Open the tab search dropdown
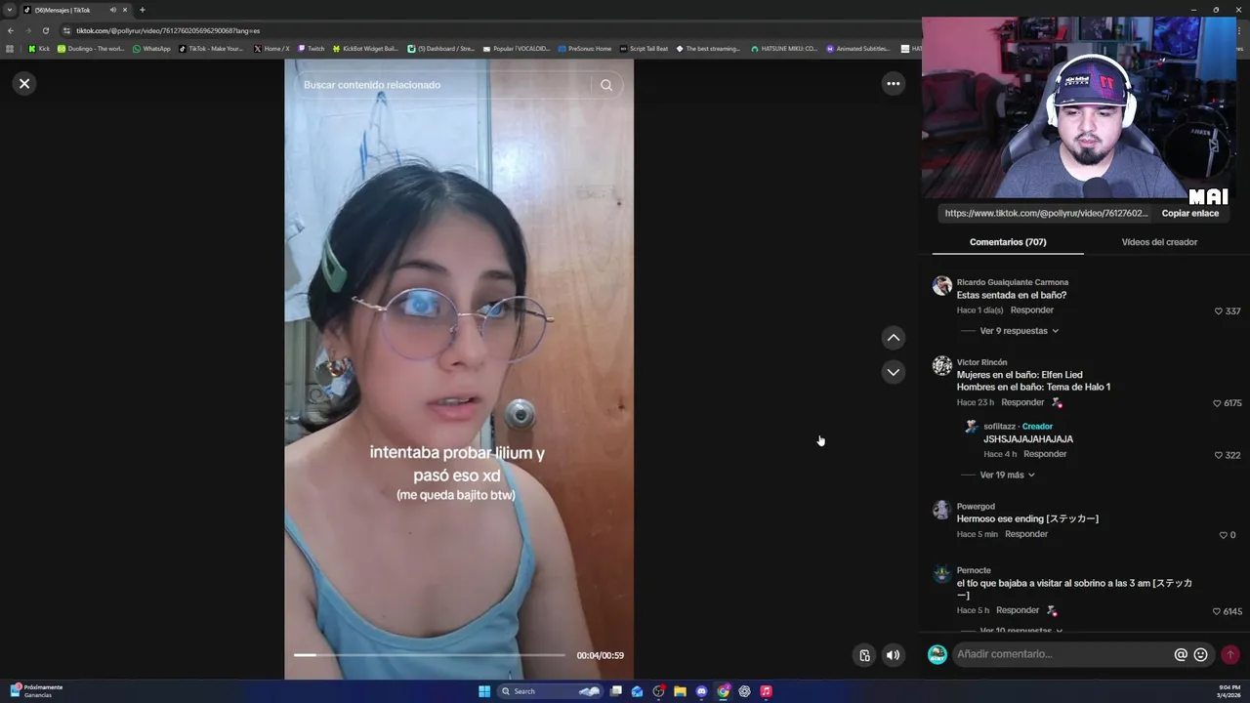 click(10, 10)
